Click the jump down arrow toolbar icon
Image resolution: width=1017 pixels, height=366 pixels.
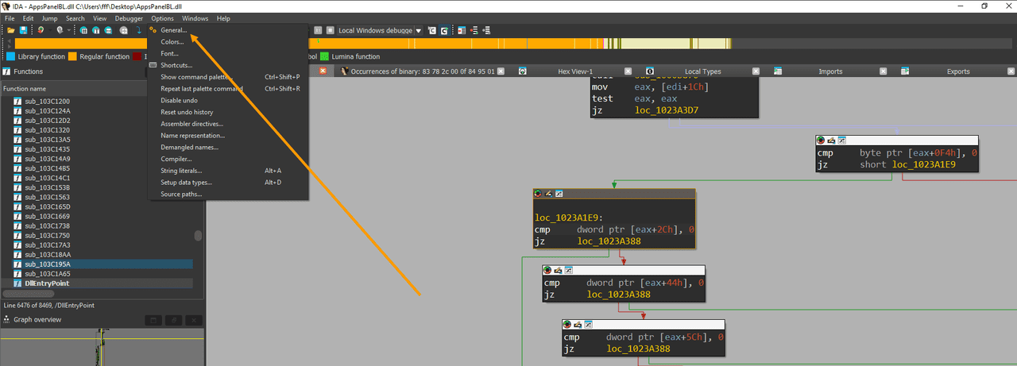click(138, 30)
